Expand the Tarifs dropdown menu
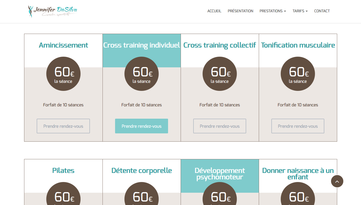The height and width of the screenshot is (205, 361). click(x=300, y=11)
